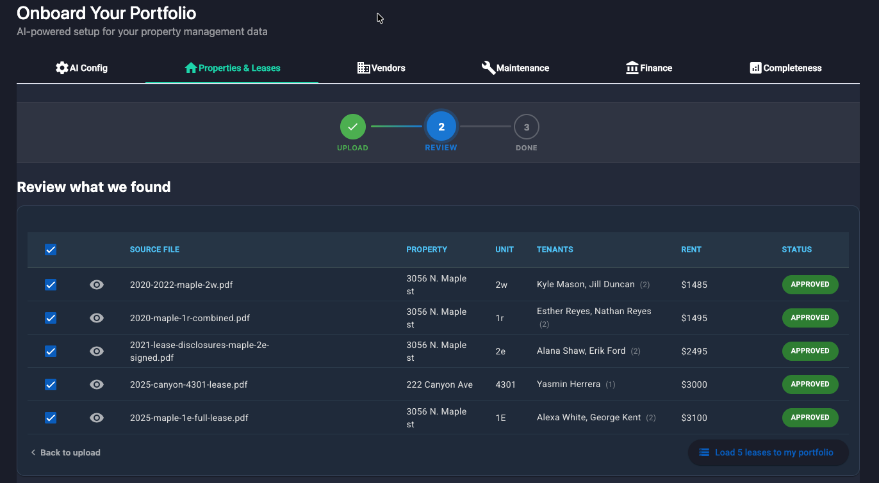This screenshot has height=483, width=879.
Task: Click the Back to upload link
Action: 65,452
